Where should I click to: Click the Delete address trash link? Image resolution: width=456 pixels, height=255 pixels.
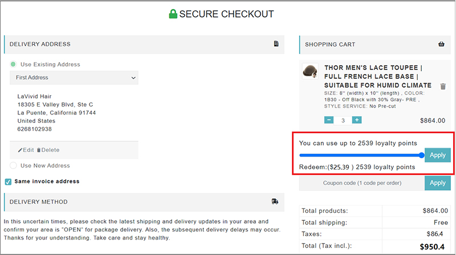[48, 150]
